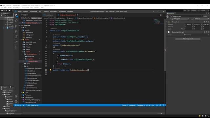Switch to the Bootstrap.cs editor tab
This screenshot has height=118, width=210.
pos(49,15)
